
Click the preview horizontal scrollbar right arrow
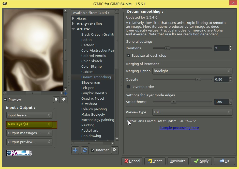tap(62, 93)
